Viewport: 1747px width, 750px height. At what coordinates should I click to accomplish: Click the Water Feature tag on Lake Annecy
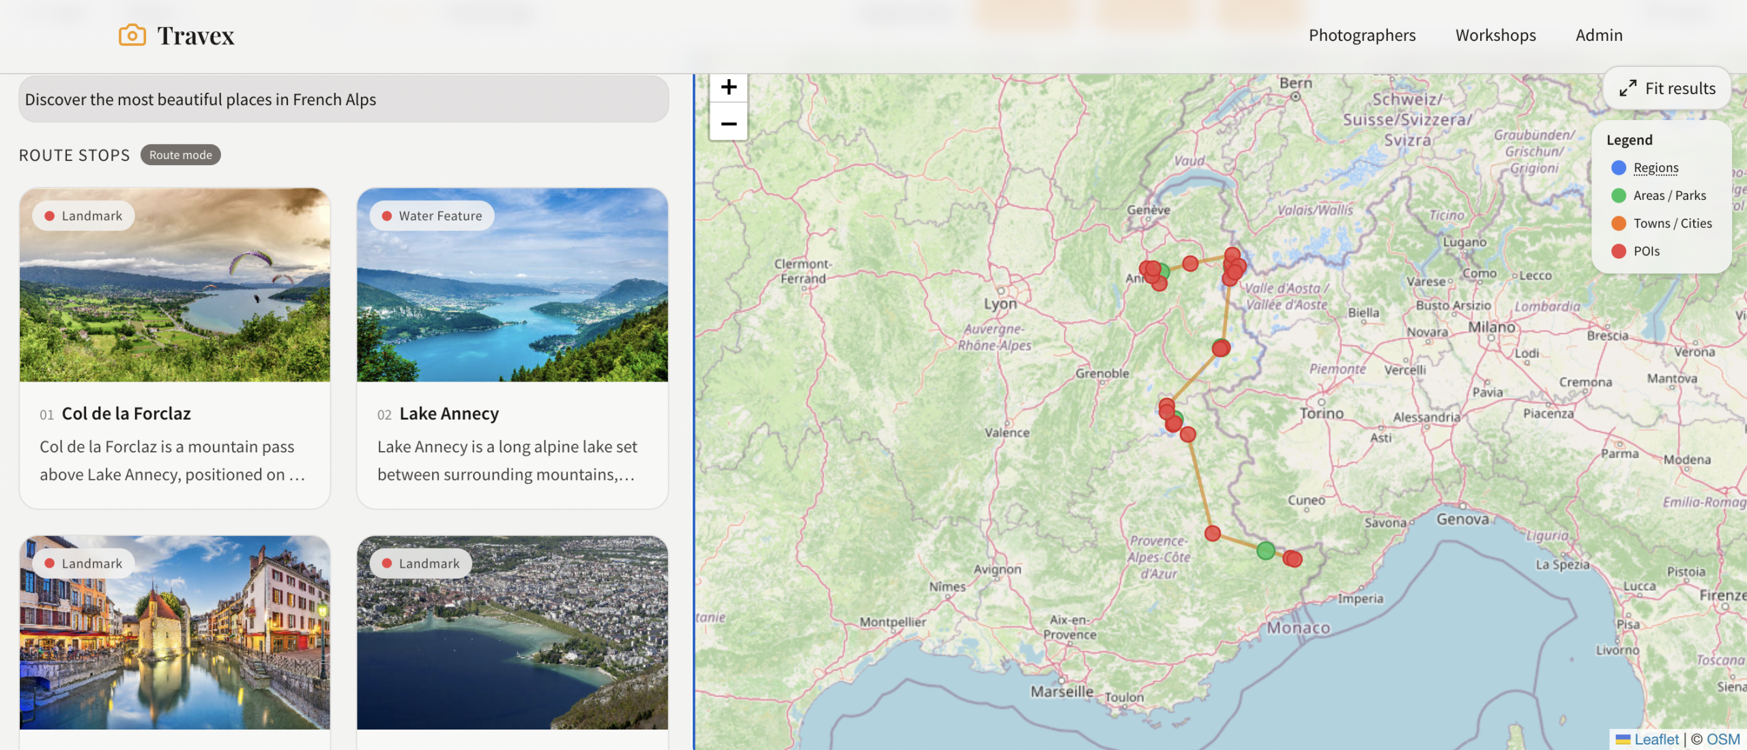[432, 216]
